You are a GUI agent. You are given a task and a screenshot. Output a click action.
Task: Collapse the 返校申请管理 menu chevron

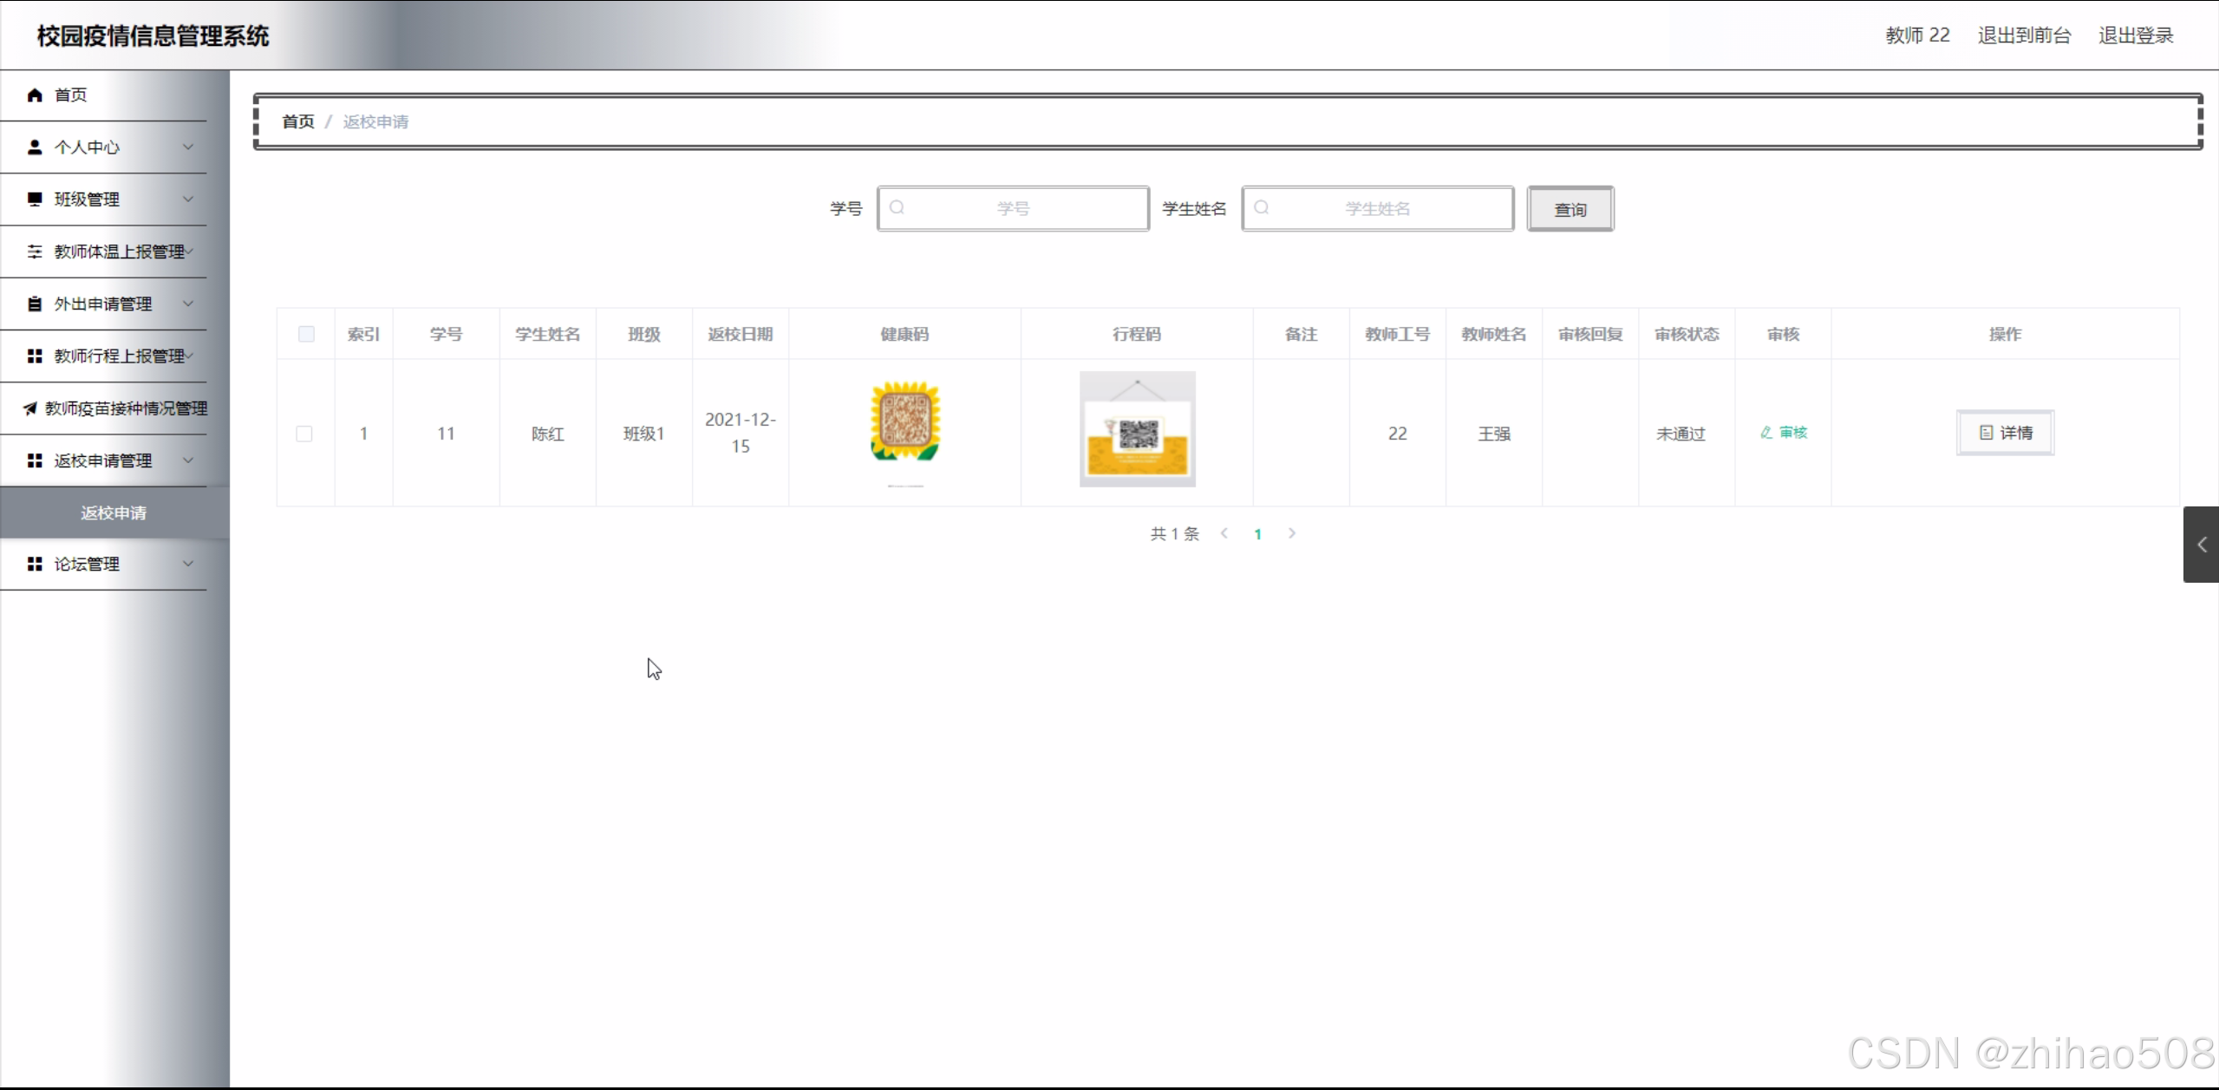point(188,460)
